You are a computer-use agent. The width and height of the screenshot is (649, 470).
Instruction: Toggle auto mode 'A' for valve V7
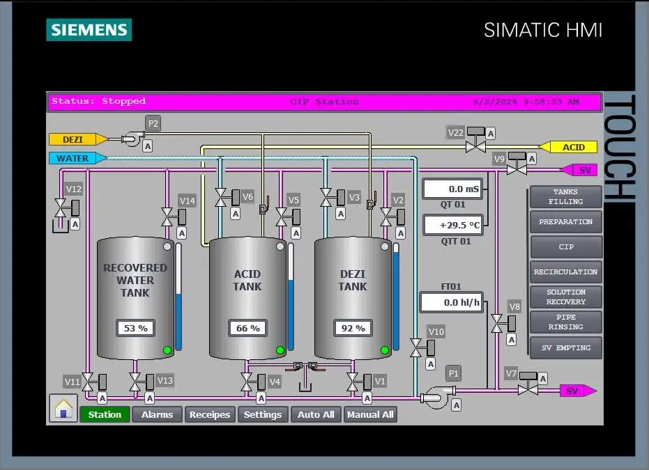(542, 378)
